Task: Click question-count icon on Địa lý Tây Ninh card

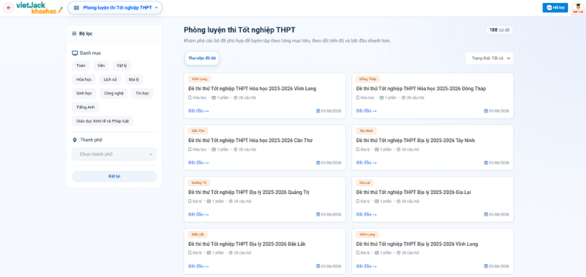Action: [399, 149]
